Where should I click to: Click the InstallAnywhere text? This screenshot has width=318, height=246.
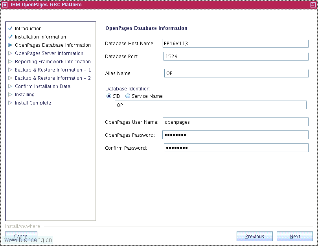[22, 226]
